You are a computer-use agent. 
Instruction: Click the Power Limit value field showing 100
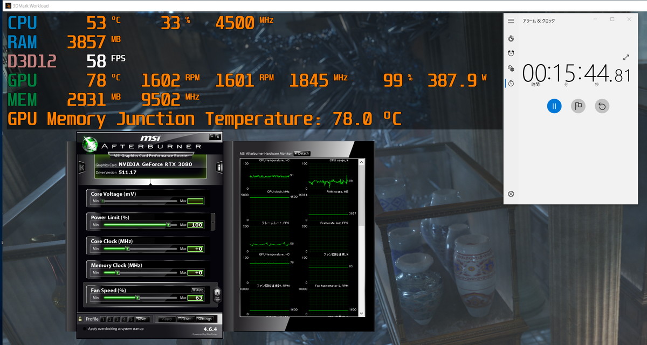coord(195,225)
